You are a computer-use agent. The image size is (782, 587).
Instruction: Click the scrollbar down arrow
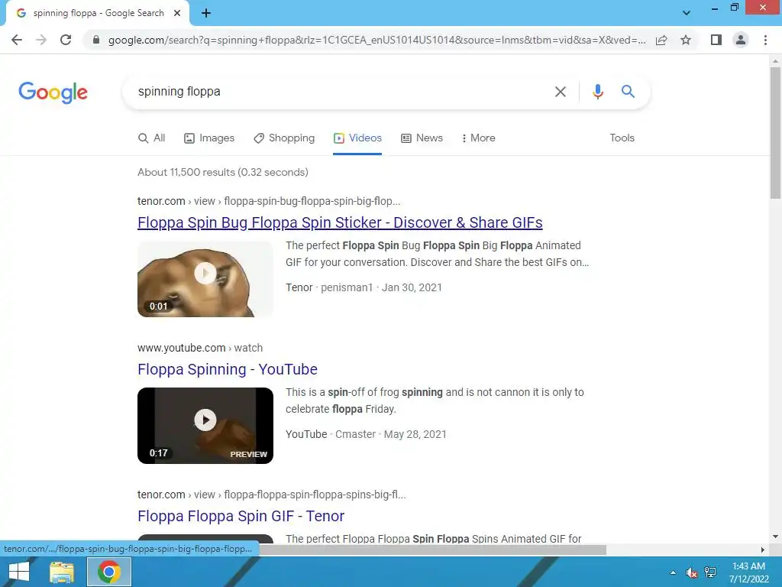tap(775, 537)
